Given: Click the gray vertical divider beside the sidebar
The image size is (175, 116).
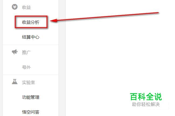Looking at the screenshot, I should coord(62,58).
